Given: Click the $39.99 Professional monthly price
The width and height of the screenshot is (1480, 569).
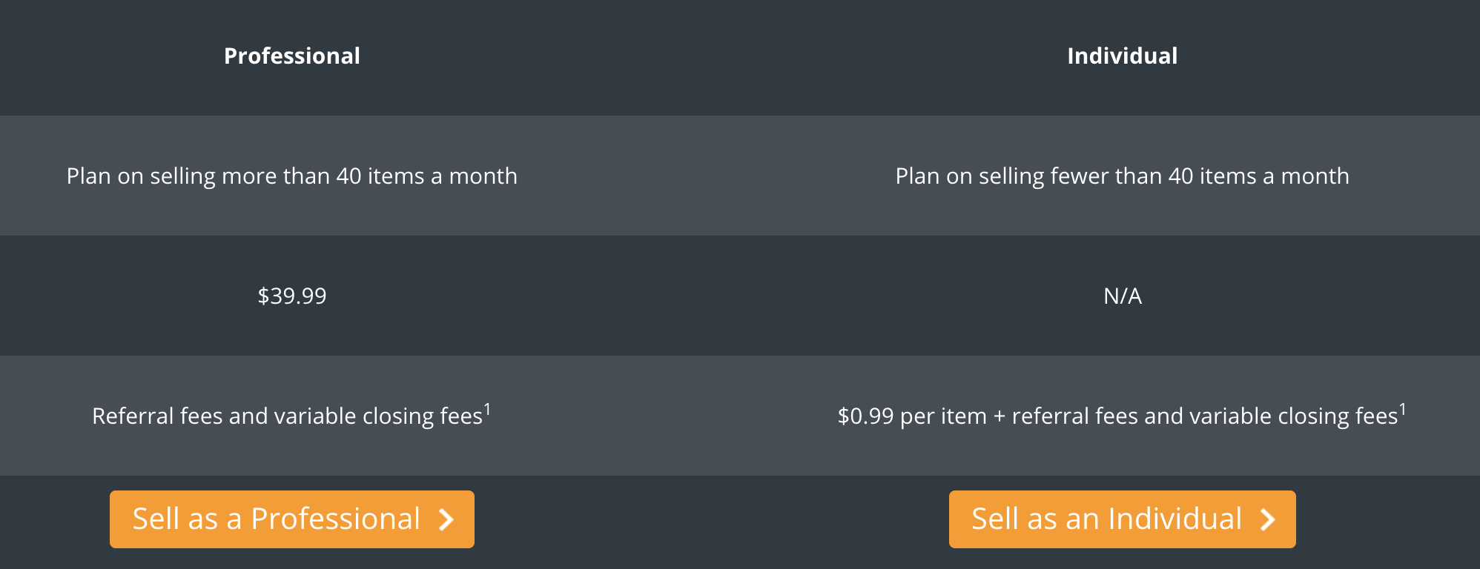Looking at the screenshot, I should [x=292, y=296].
